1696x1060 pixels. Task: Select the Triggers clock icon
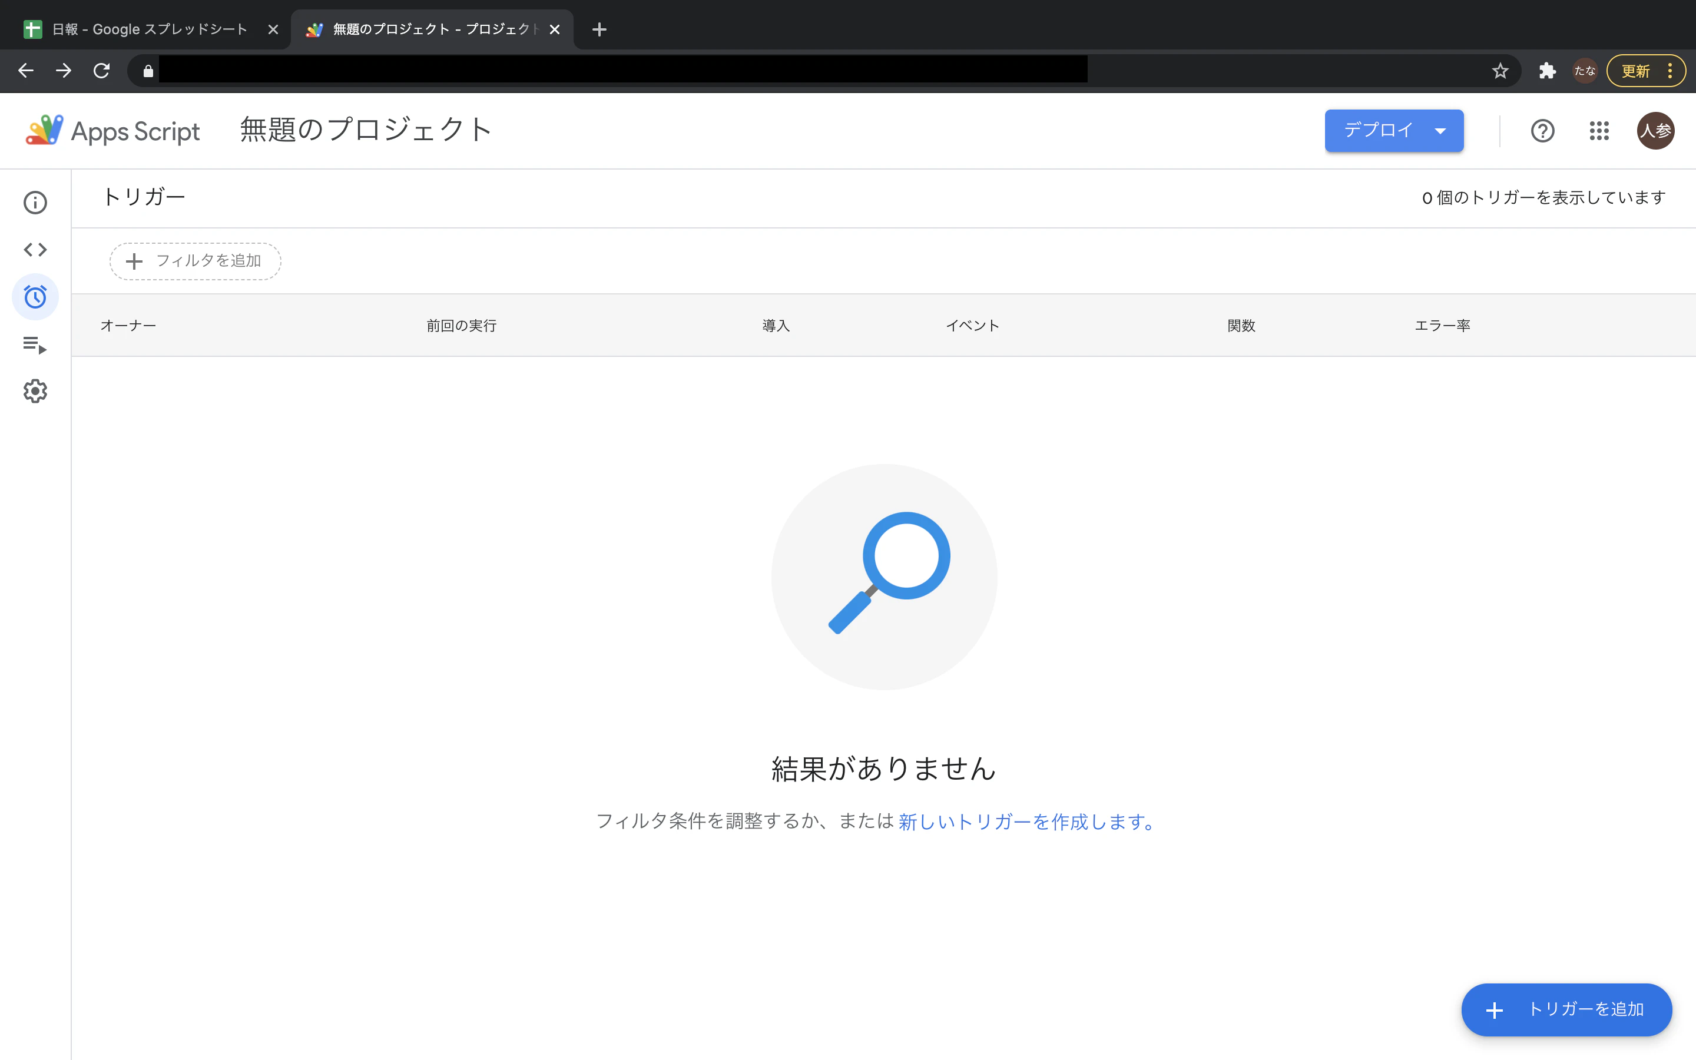point(34,297)
